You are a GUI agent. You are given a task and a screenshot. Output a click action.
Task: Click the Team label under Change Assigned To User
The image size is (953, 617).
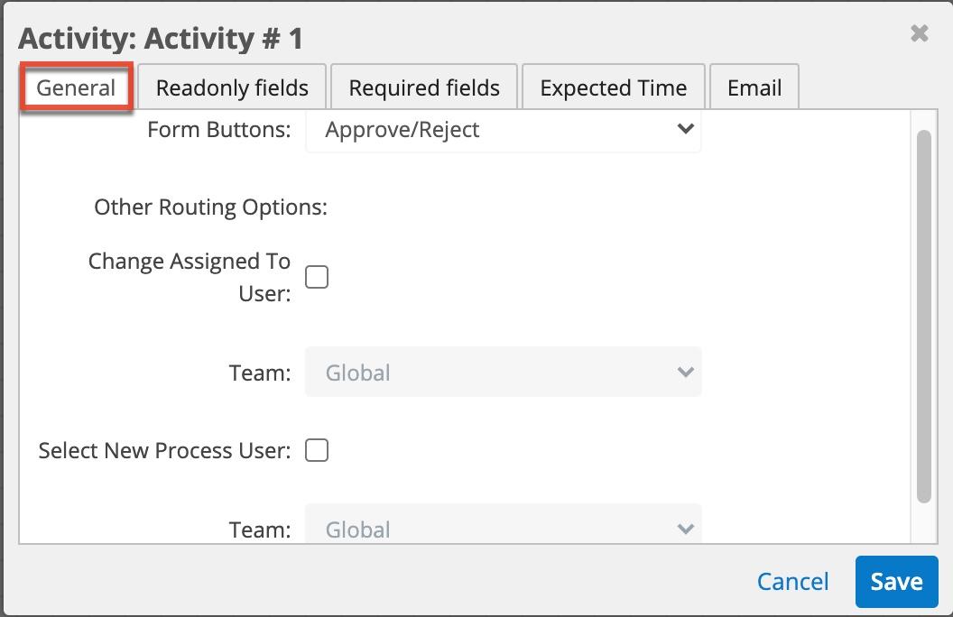[x=260, y=373]
